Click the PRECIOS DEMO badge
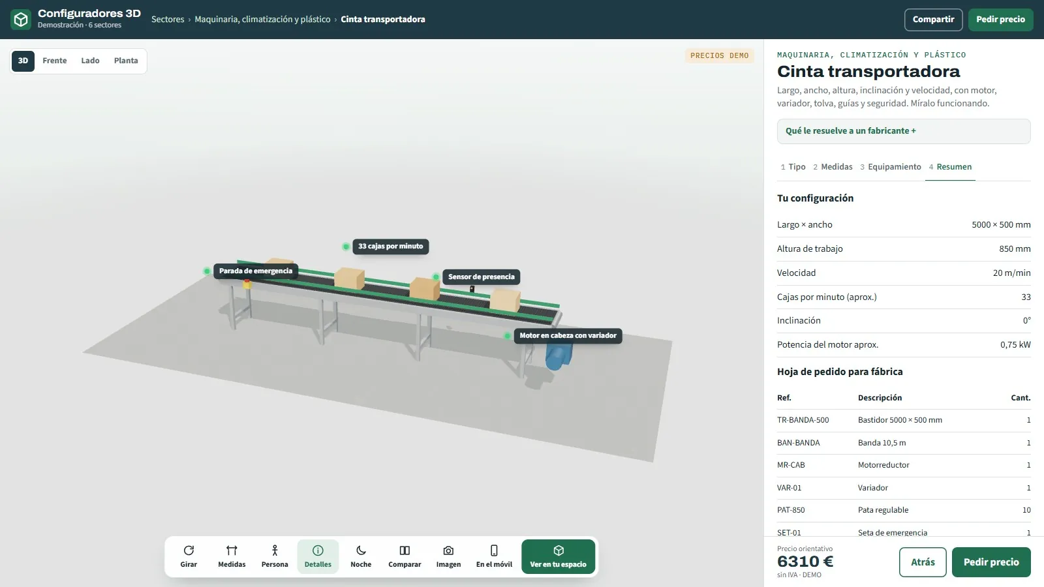 click(x=720, y=56)
